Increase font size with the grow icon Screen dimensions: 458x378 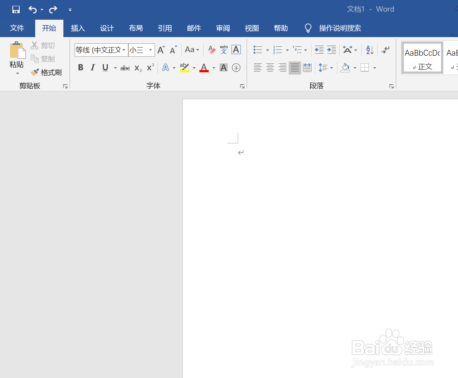point(161,50)
